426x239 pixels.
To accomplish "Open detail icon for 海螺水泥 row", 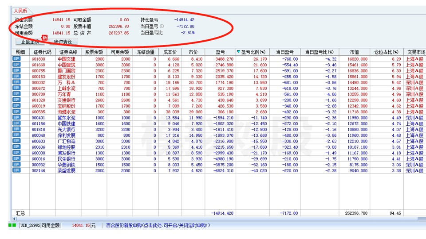I will 16,112.
